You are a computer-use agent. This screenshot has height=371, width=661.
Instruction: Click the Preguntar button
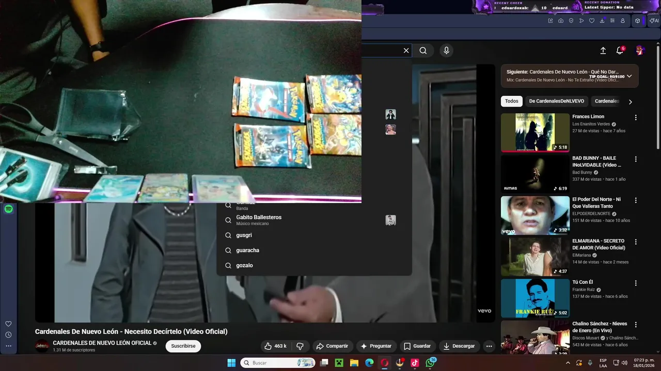(x=376, y=346)
